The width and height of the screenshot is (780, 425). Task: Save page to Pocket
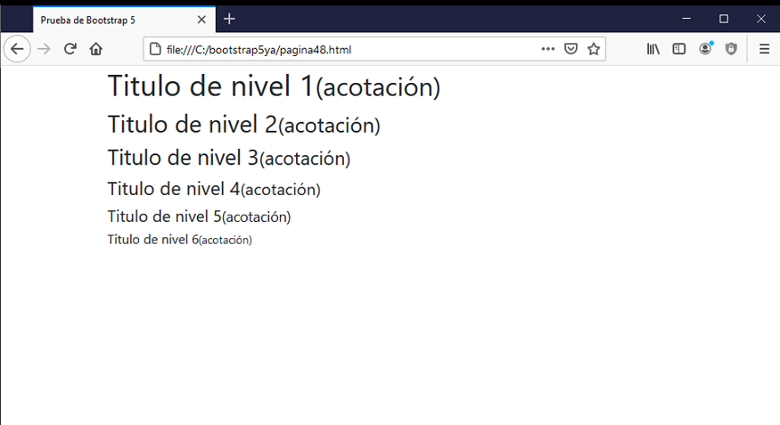click(571, 49)
